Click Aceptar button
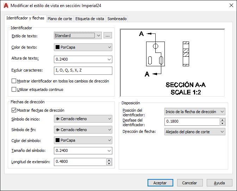This screenshot has height=191, width=237. pyautogui.click(x=160, y=183)
